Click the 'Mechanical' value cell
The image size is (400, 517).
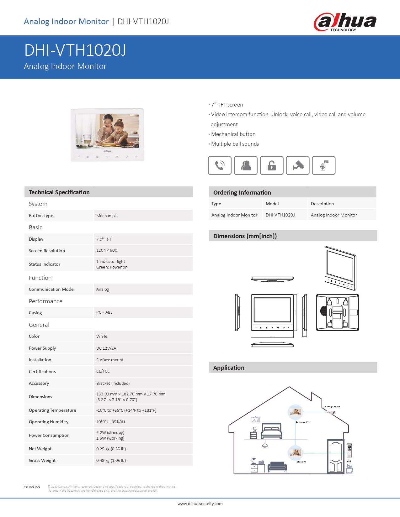point(143,216)
